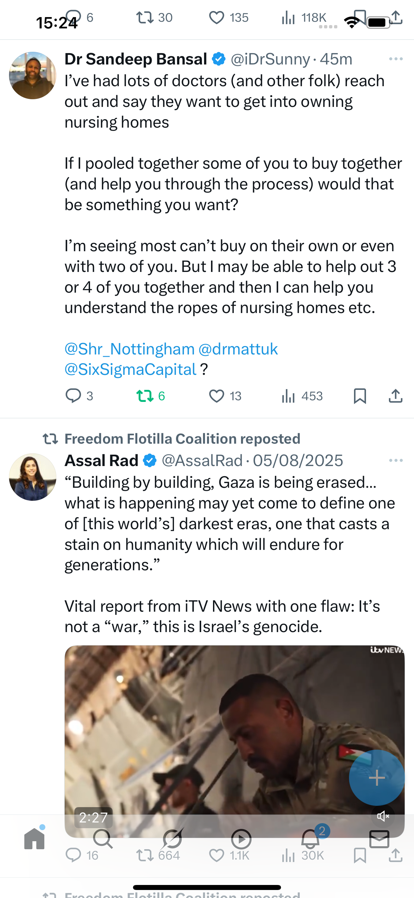
Task: Open the video tab in bottom bar
Action: tap(241, 839)
